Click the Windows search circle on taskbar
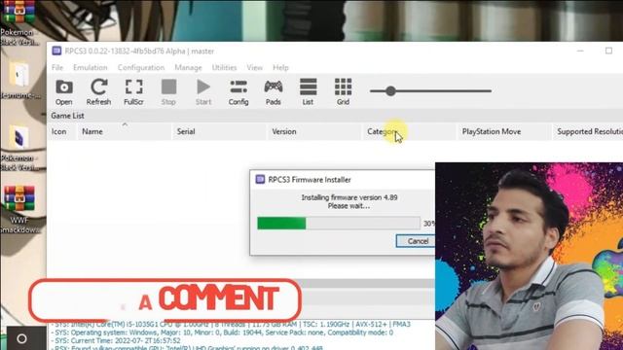 click(21, 338)
